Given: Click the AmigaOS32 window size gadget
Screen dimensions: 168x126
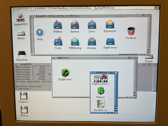Looking at the screenshot, I should point(148,55).
